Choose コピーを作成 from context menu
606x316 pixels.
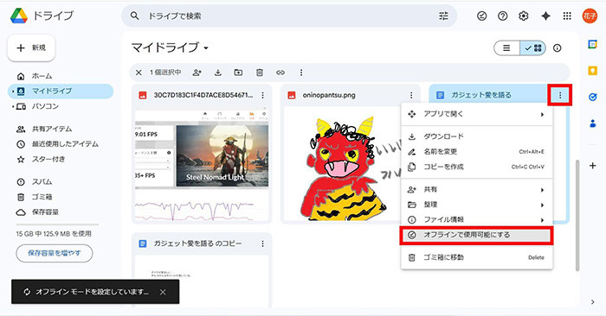click(477, 167)
